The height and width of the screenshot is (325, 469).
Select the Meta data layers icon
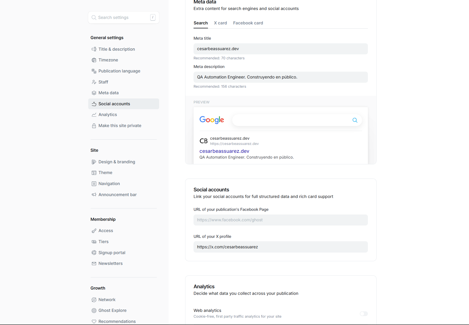point(94,93)
